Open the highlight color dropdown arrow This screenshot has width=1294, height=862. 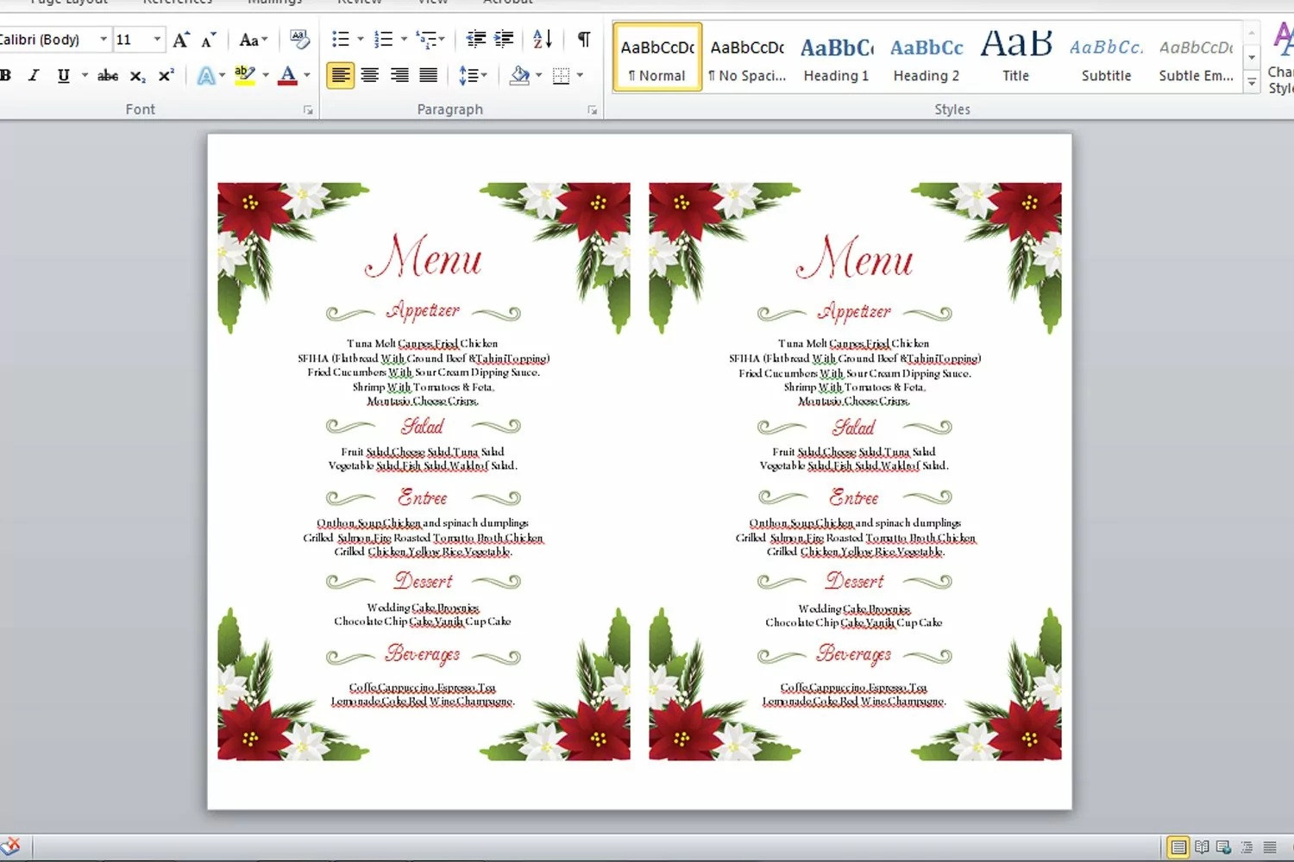[266, 76]
